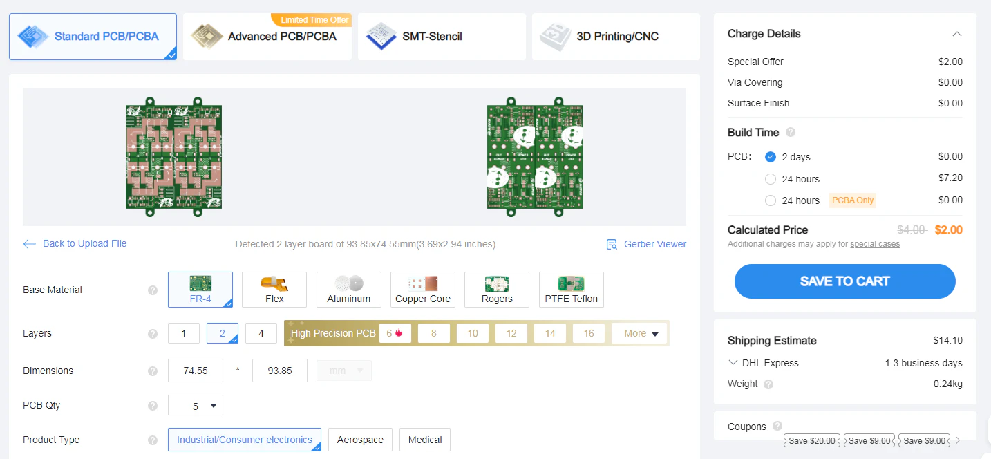Screen dimensions: 991x459
Task: Open the PCB Qty dropdown
Action: click(196, 406)
